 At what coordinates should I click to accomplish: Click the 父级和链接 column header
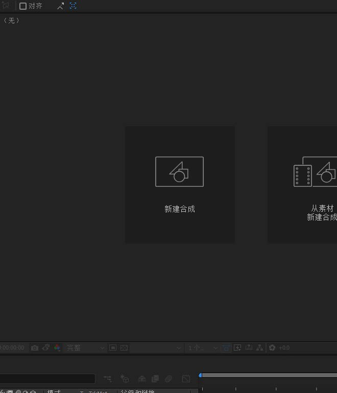(x=137, y=391)
